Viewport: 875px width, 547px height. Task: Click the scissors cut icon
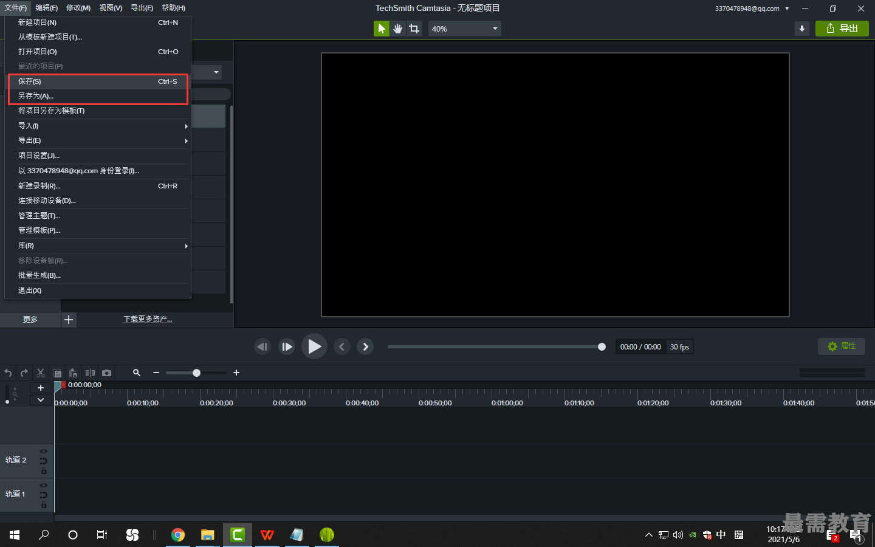click(41, 373)
